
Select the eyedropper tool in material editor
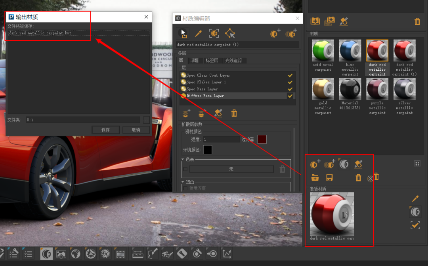coord(199,34)
